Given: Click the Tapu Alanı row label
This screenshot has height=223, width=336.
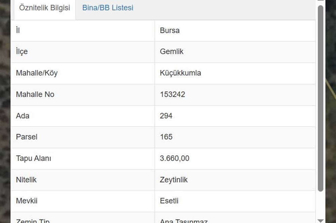Looking at the screenshot, I should pos(34,159).
